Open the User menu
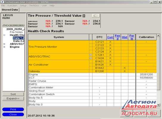The image size is (162, 119). pyautogui.click(x=44, y=6)
